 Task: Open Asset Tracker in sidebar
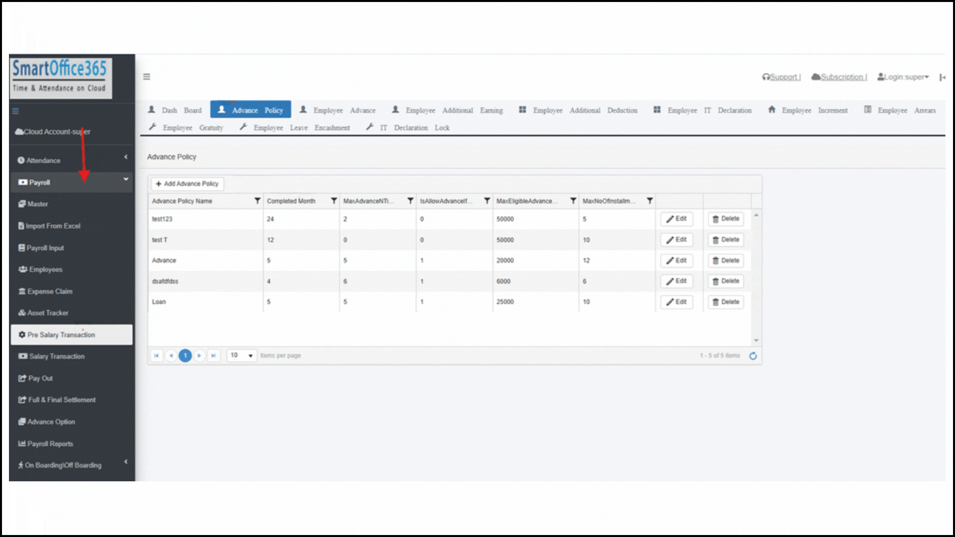click(43, 313)
